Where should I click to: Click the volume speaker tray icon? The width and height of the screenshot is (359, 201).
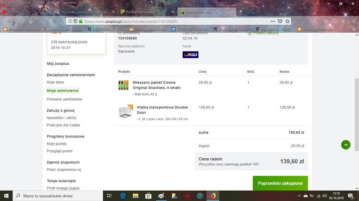click(324, 196)
